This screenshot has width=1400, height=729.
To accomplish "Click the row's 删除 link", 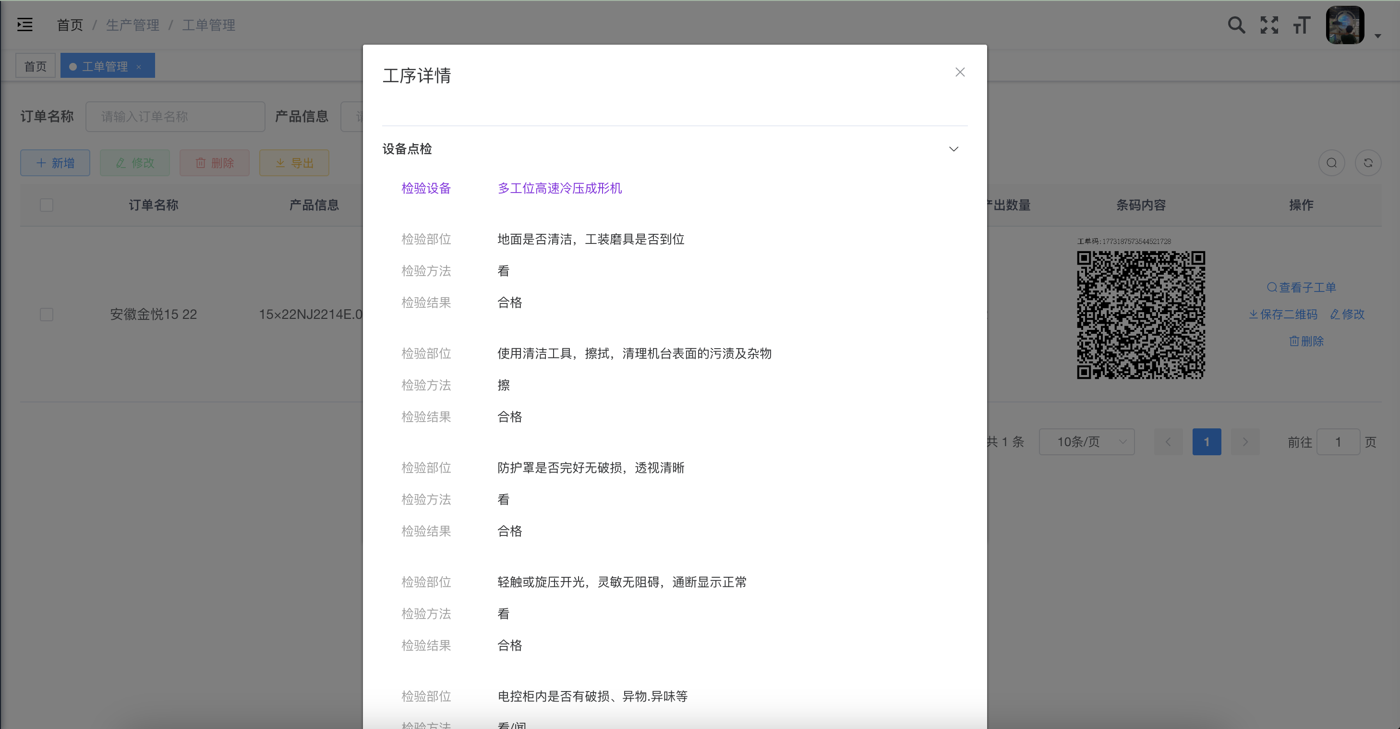I will 1306,341.
